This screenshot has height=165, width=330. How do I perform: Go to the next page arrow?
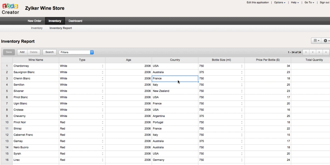(x=319, y=52)
